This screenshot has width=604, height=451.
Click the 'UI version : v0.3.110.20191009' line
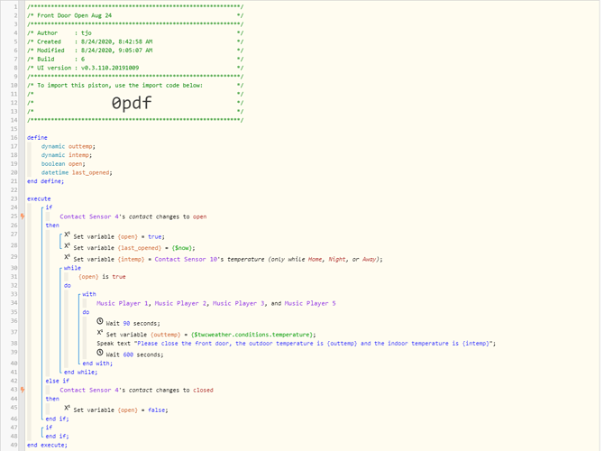click(x=87, y=68)
